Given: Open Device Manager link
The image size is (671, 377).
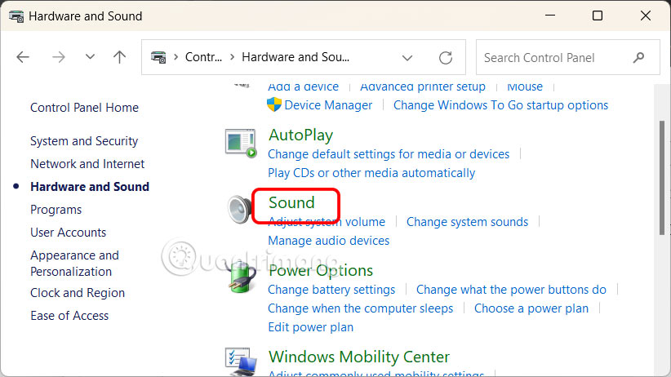Looking at the screenshot, I should [x=328, y=105].
